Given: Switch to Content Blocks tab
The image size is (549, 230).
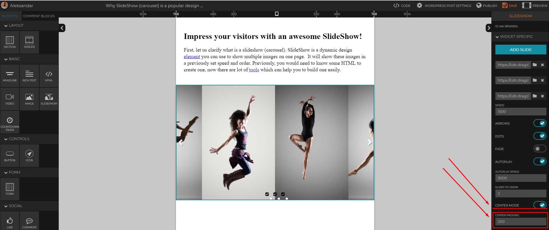Looking at the screenshot, I should [39, 16].
